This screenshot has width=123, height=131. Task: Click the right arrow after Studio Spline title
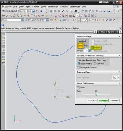[x=120, y=32]
